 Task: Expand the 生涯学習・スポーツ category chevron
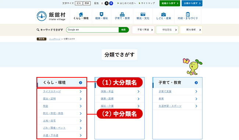(196, 106)
